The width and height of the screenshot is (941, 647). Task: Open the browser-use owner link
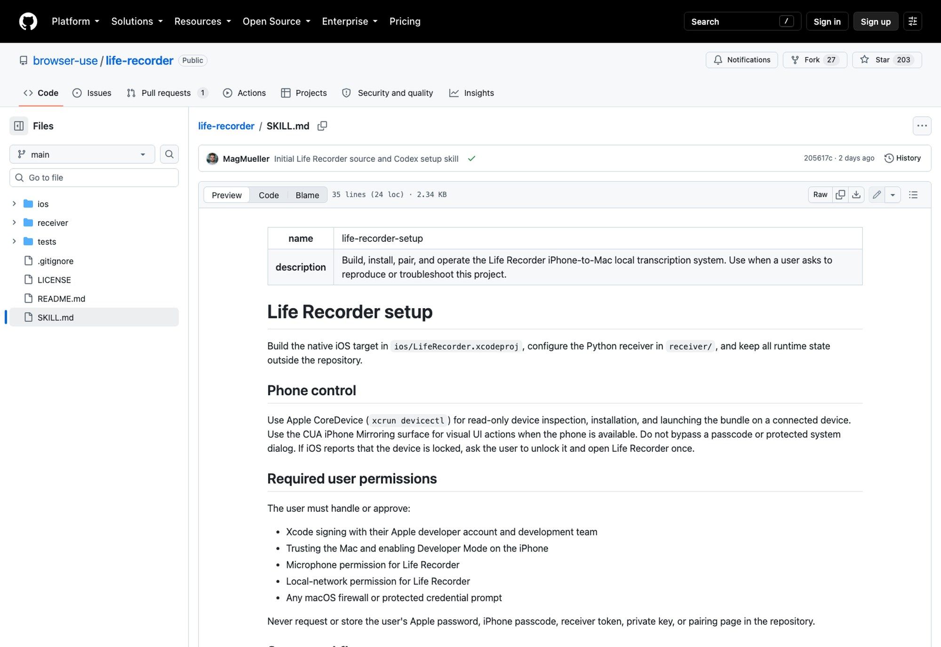click(x=65, y=61)
